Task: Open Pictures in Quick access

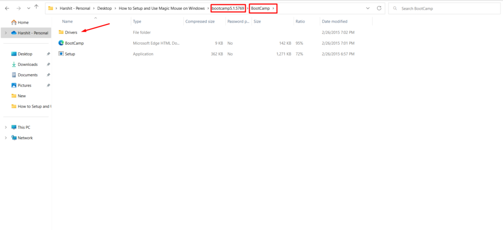Action: pos(25,86)
